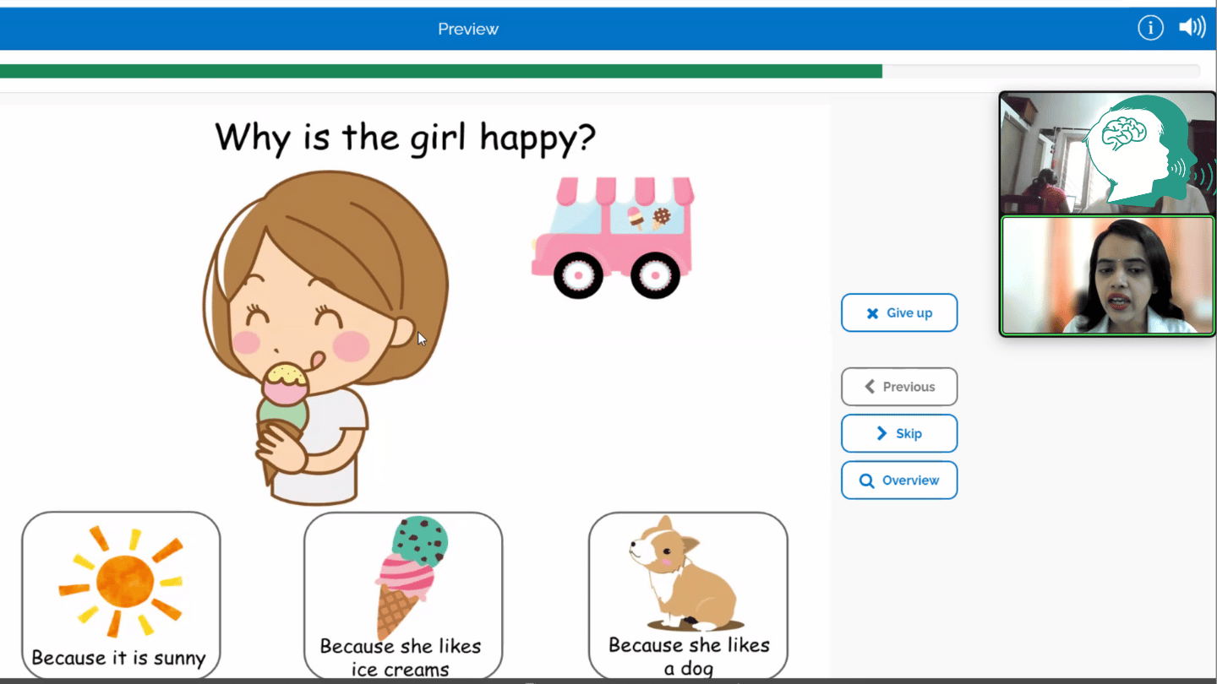Click the X icon on Give up
Screen dimensions: 1217x684
872,313
